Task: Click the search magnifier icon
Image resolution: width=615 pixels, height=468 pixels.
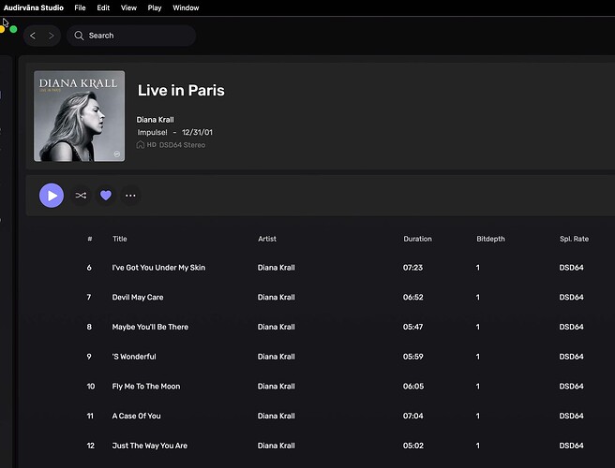Action: 79,36
